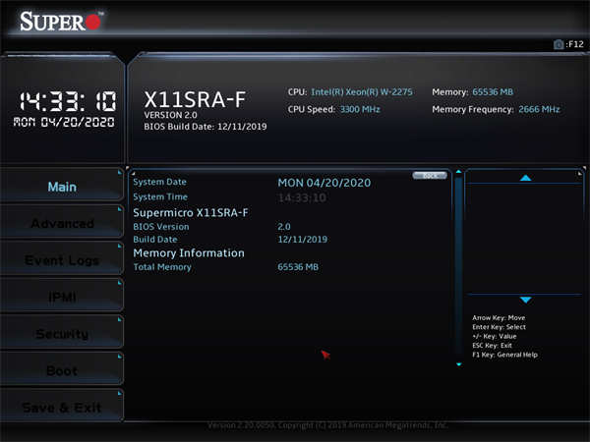Click the VERSION 2.0 header text
Screen dimensions: 590x442
(170, 115)
